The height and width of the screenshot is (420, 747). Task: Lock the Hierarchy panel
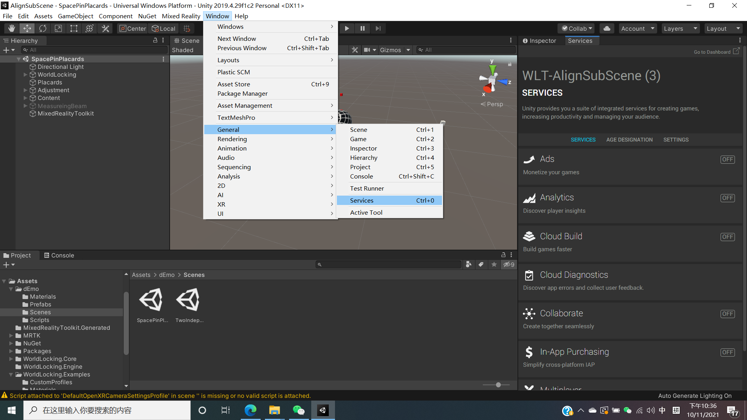[155, 40]
